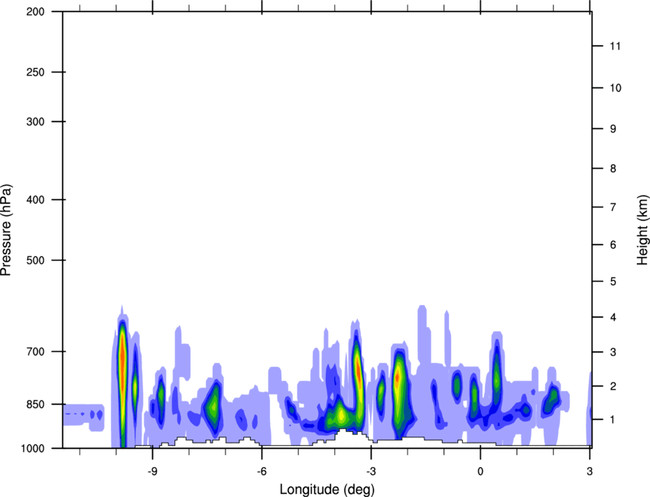Click the 3 km height label
The width and height of the screenshot is (650, 497).
click(x=613, y=352)
